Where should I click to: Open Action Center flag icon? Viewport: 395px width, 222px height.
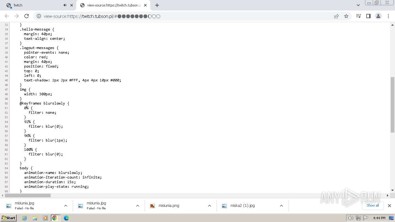(x=366, y=218)
